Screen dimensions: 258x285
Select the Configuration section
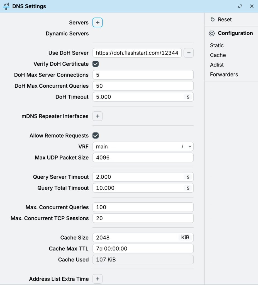(235, 33)
